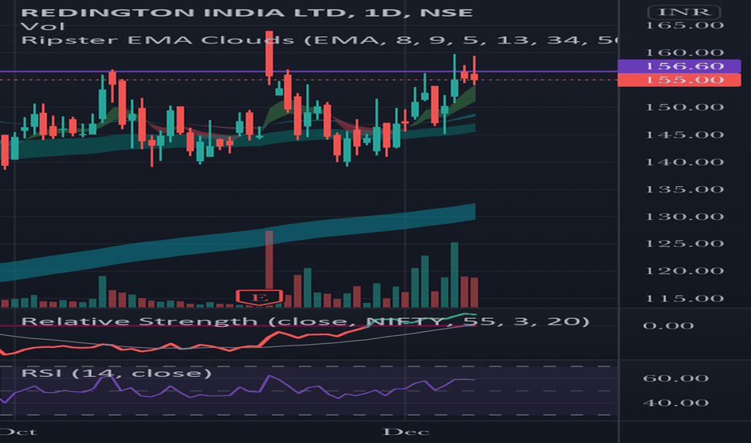This screenshot has width=751, height=443.
Task: Click the 165.00 price axis label
Action: [684, 26]
